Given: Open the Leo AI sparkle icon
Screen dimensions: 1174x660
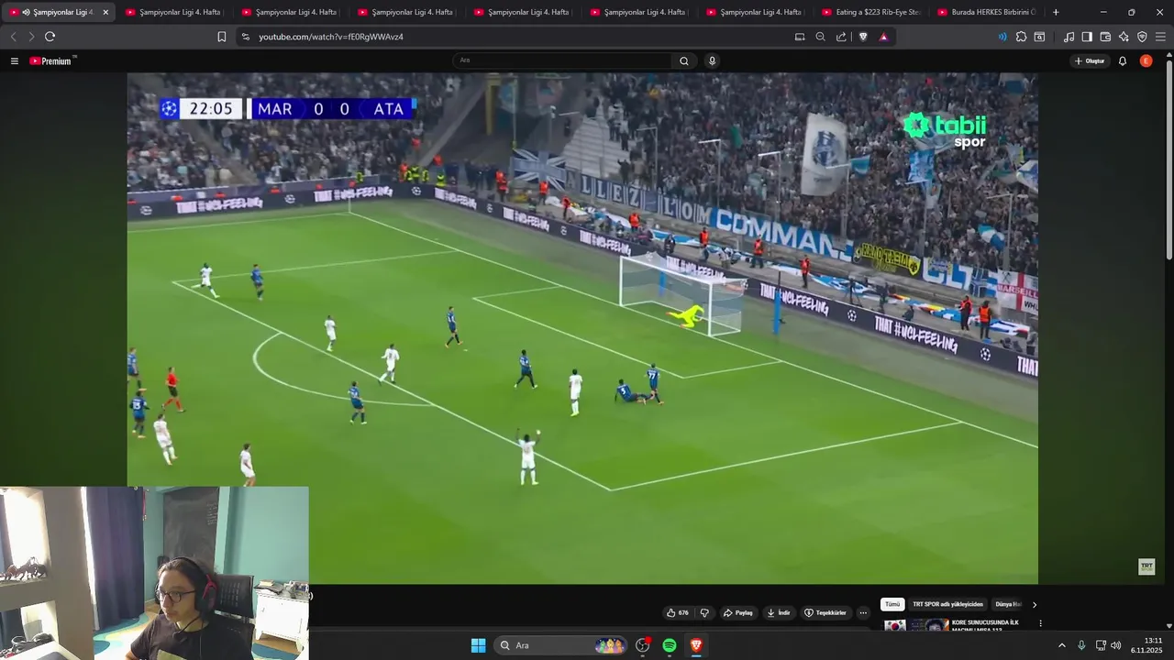Looking at the screenshot, I should (x=1124, y=37).
